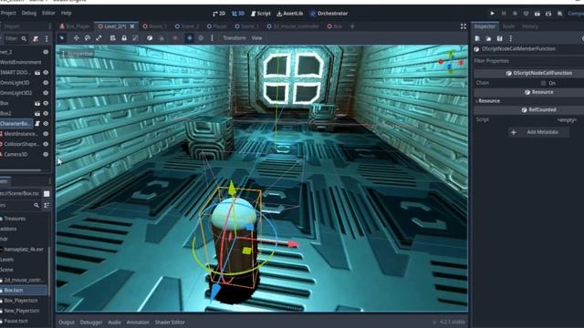Screen dimensions: 584x328
Task: Select the Select Mode arrow tool
Action: click(62, 38)
